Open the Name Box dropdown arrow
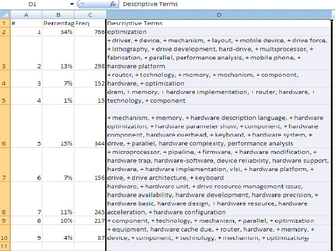 click(x=72, y=4)
